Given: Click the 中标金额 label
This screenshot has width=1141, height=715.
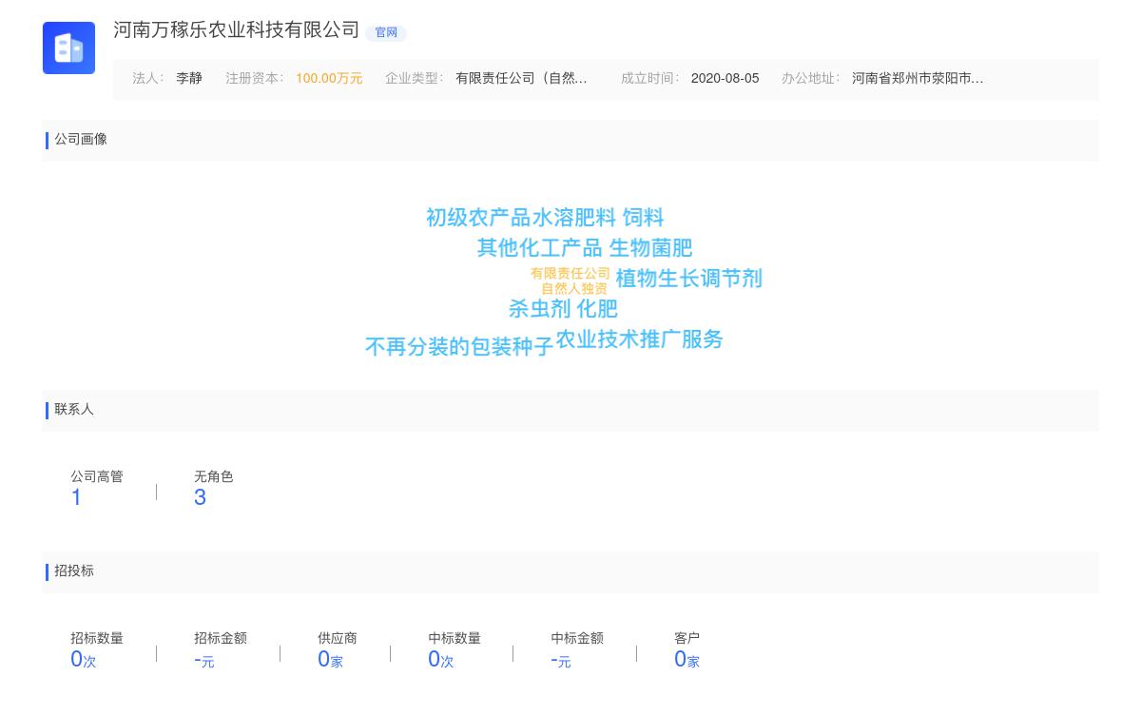Looking at the screenshot, I should click(577, 639).
